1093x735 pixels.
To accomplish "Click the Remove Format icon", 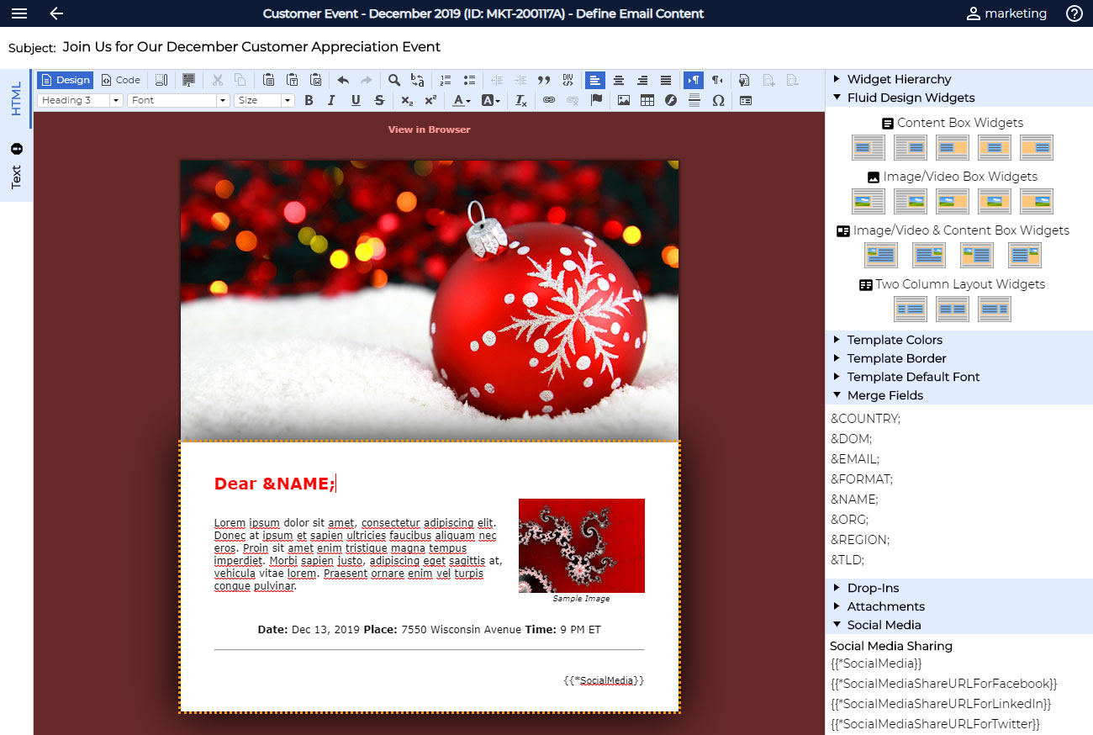I will coord(520,100).
